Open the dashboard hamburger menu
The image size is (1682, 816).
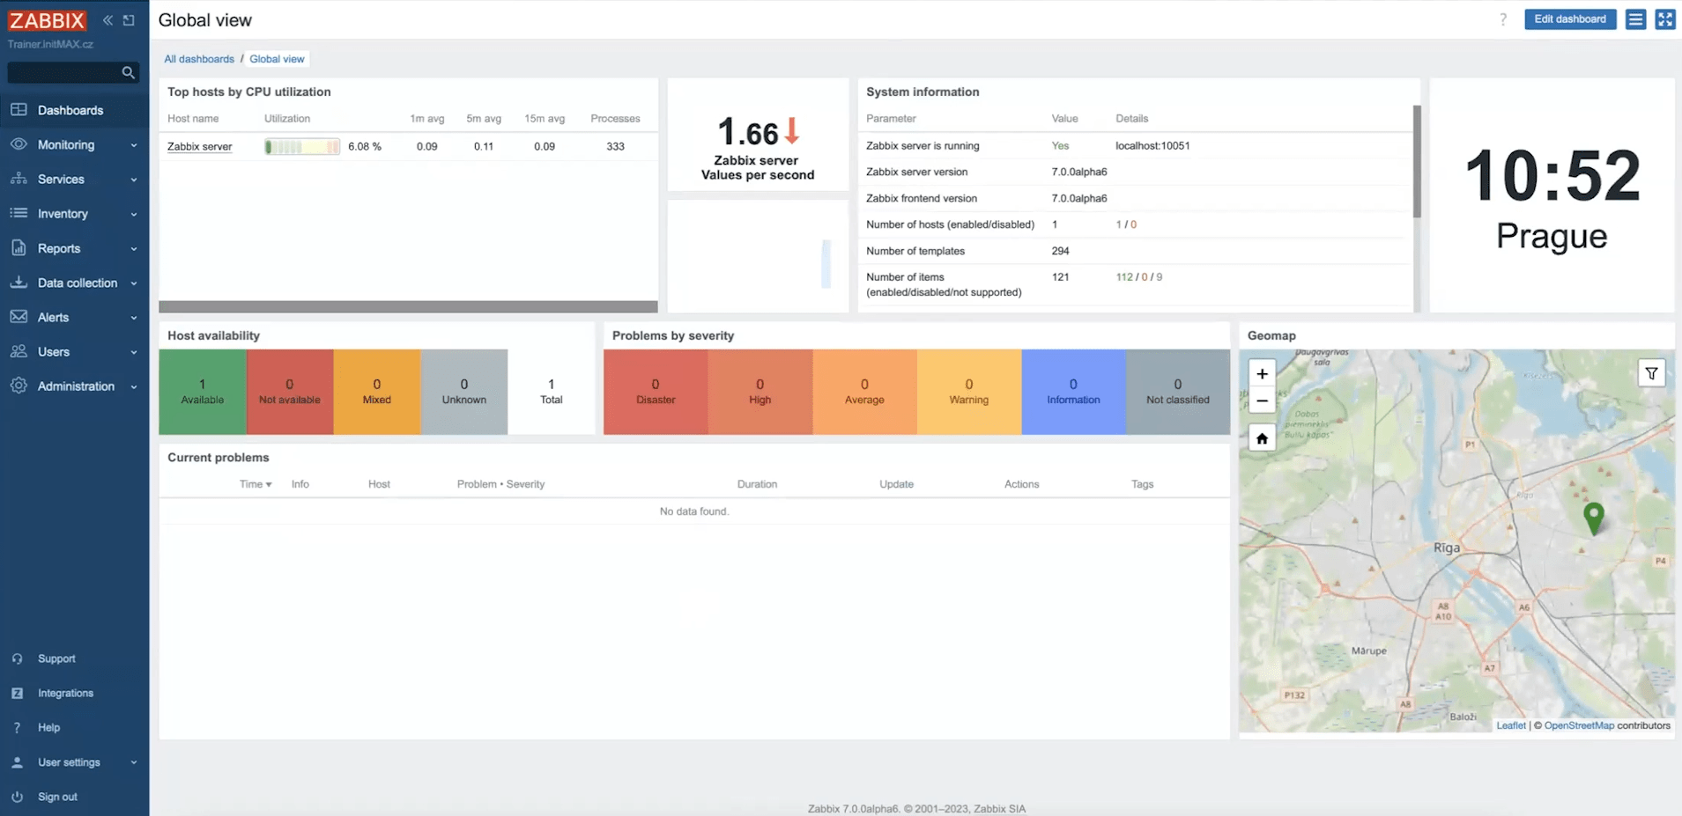click(x=1635, y=19)
